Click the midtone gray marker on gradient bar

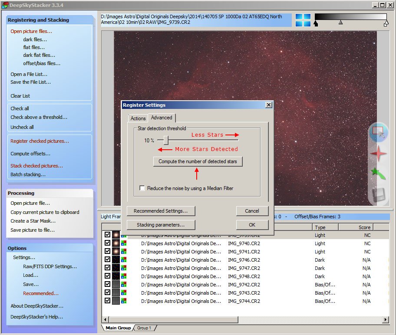(x=341, y=23)
